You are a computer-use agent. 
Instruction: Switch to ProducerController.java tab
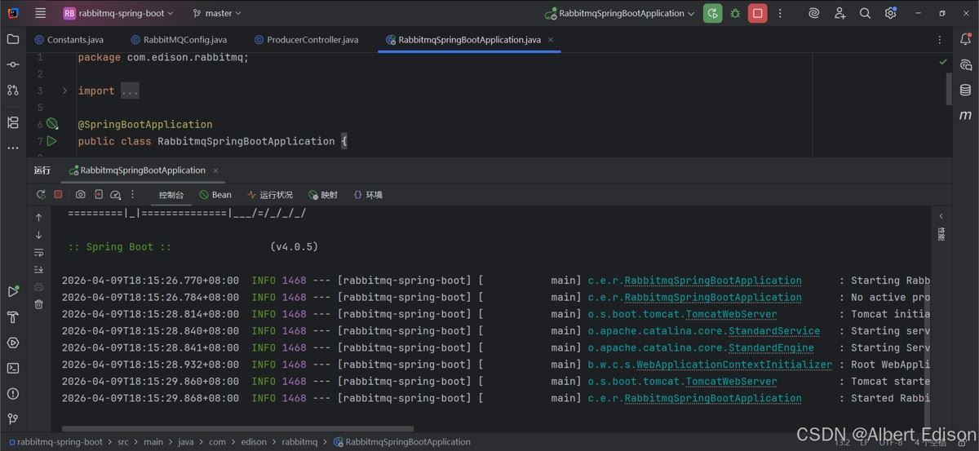pos(307,39)
